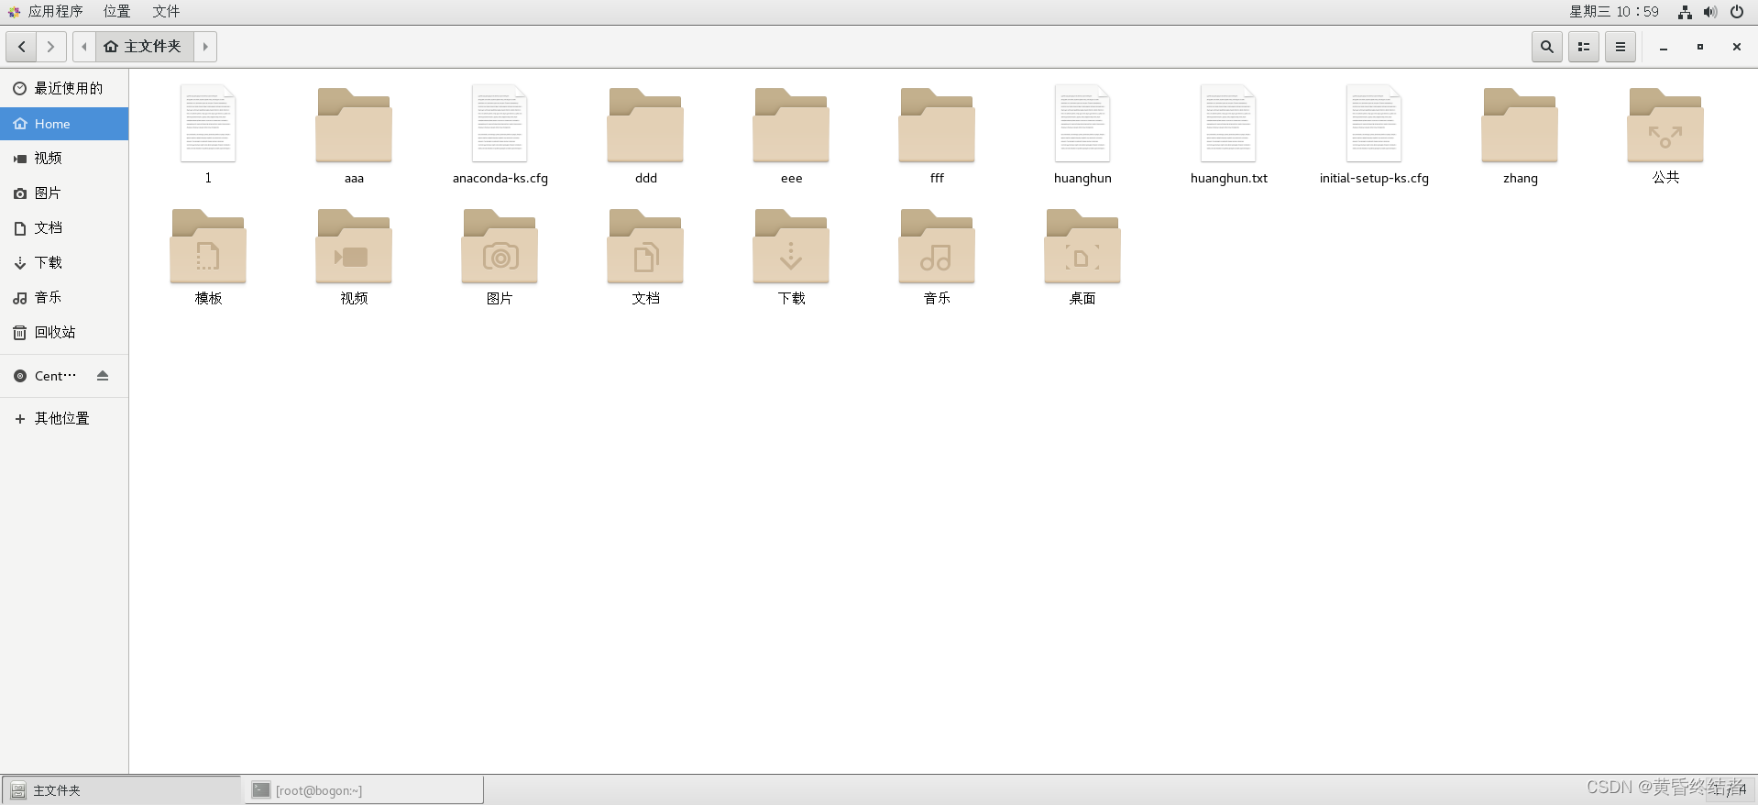Click the volume speaker icon
Screen dimensions: 1758x805
tap(1710, 12)
